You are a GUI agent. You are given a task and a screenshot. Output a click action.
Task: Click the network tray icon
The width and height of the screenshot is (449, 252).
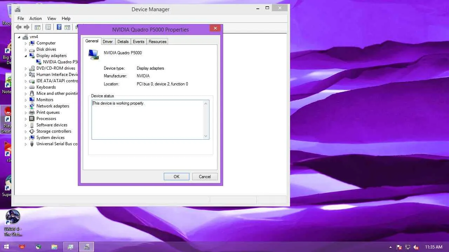(408, 247)
